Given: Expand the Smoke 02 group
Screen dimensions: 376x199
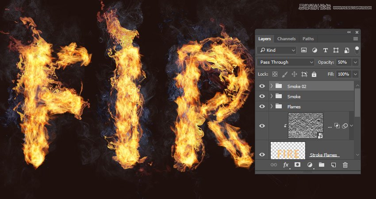Looking at the screenshot, I should [271, 86].
